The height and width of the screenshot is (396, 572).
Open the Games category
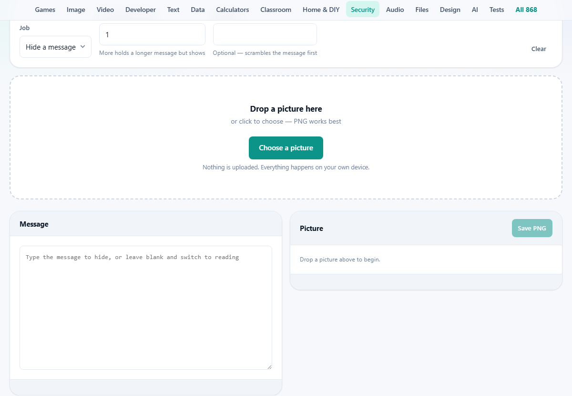[x=45, y=10]
